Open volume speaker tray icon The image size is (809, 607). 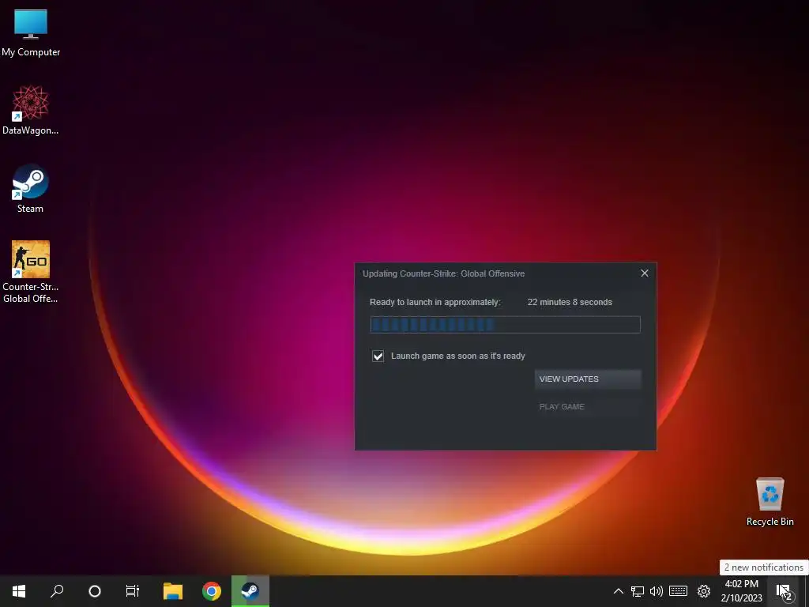[x=657, y=591]
